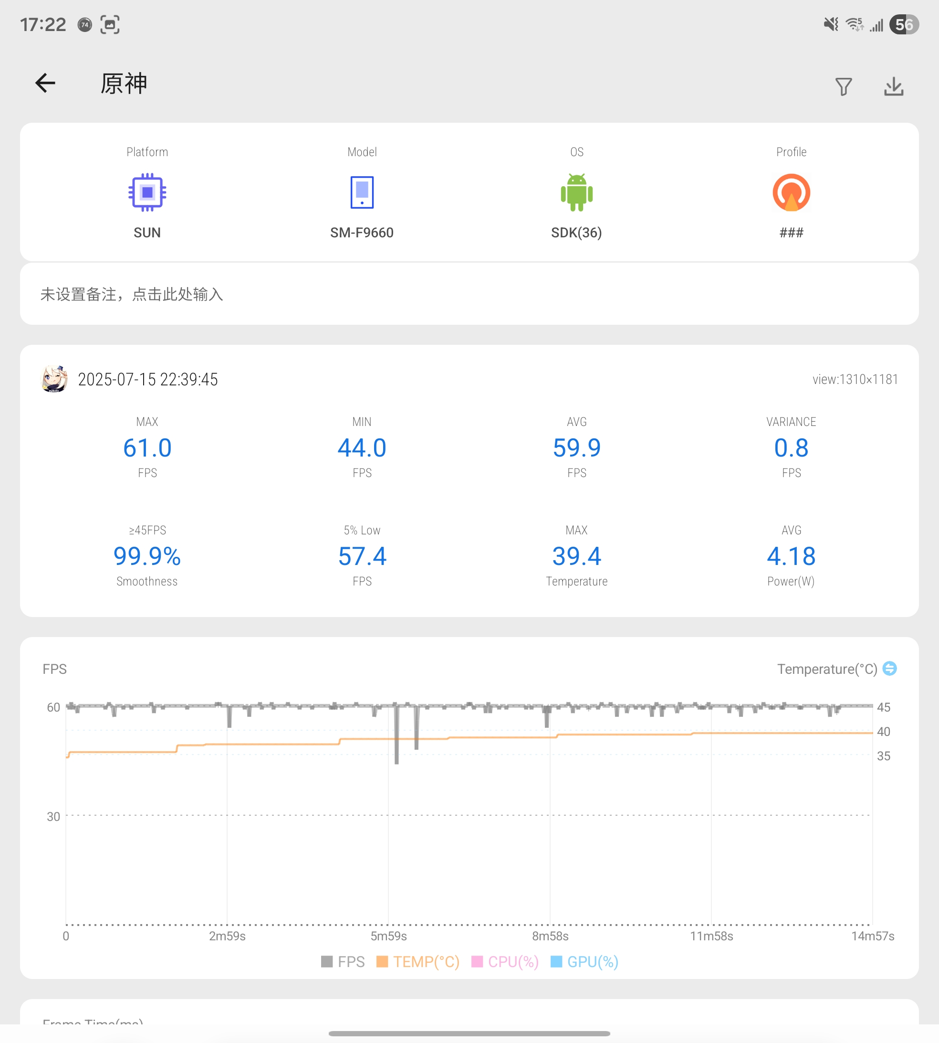The image size is (939, 1043).
Task: Tap the system clock 17:22
Action: 43,24
